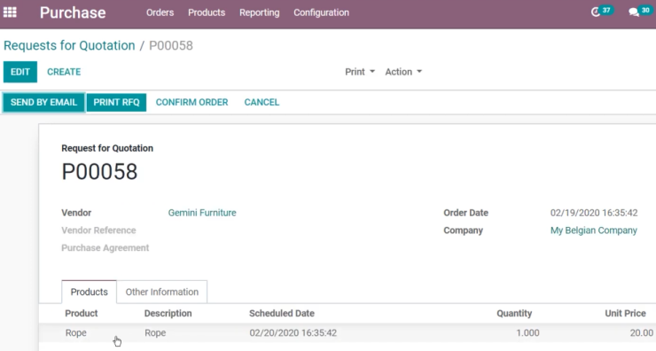Open the Reporting menu
Image resolution: width=656 pixels, height=351 pixels.
[260, 12]
